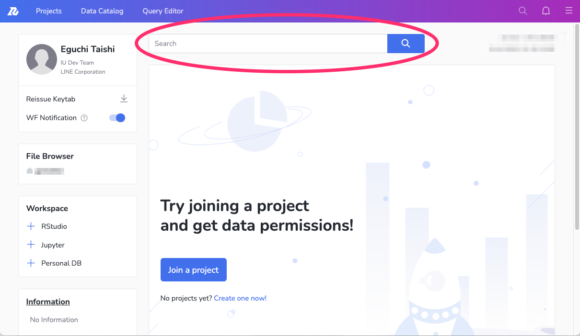Viewport: 580px width, 336px height.
Task: Go to the Data Catalog tab
Action: [102, 11]
